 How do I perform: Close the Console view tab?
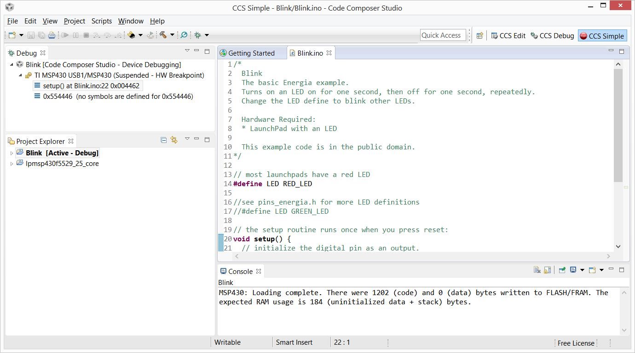[x=259, y=271]
